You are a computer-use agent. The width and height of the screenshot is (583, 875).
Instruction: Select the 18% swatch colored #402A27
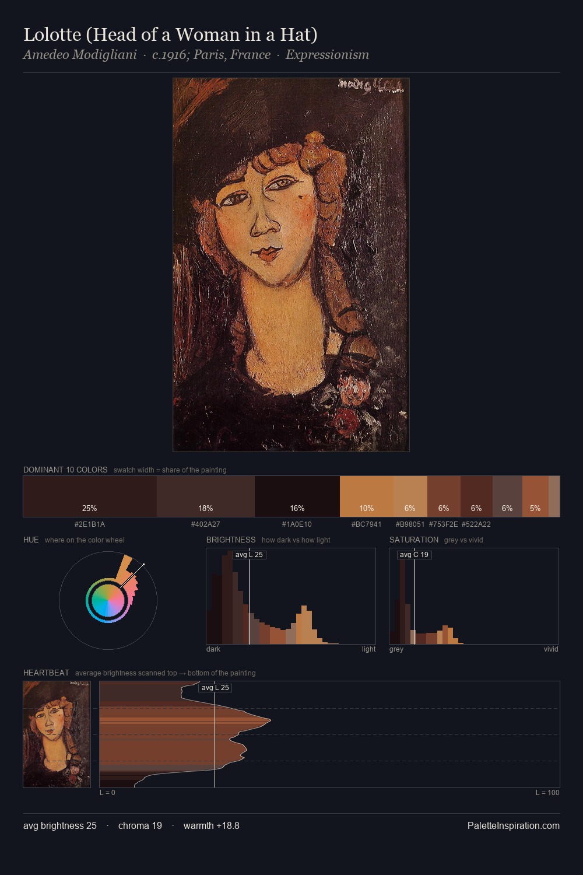206,496
